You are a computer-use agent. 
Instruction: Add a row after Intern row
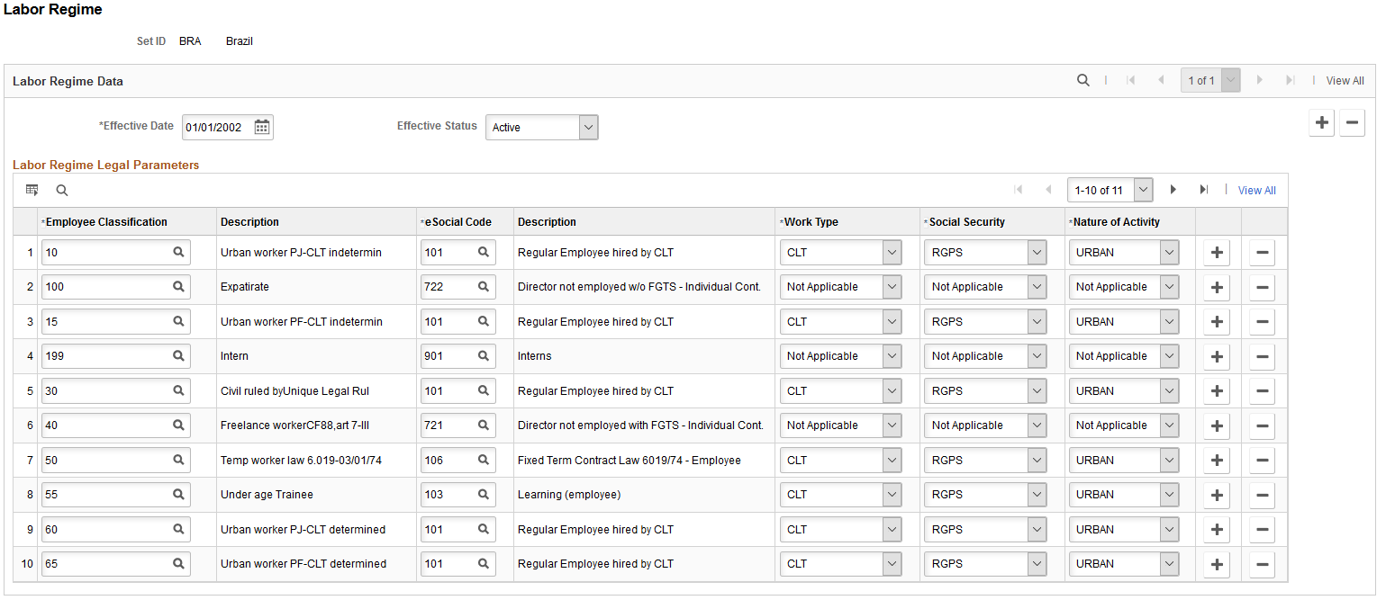pos(1217,357)
